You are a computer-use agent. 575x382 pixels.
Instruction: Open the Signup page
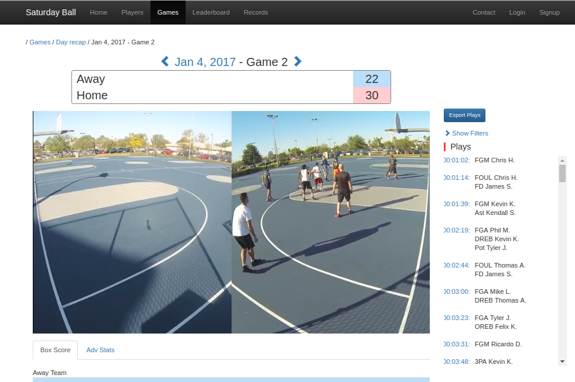(x=549, y=12)
